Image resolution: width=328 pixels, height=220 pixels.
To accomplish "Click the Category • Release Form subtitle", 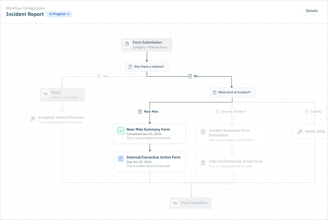I will point(150,47).
